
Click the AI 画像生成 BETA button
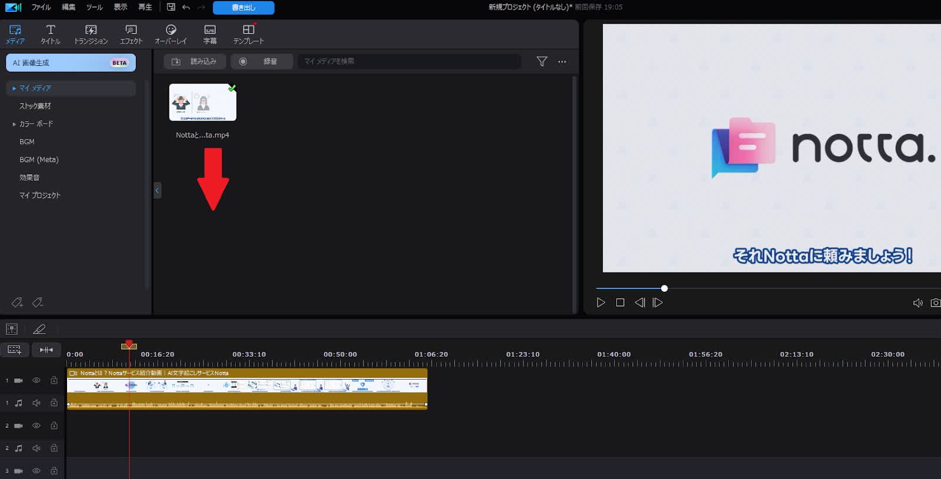pyautogui.click(x=71, y=62)
